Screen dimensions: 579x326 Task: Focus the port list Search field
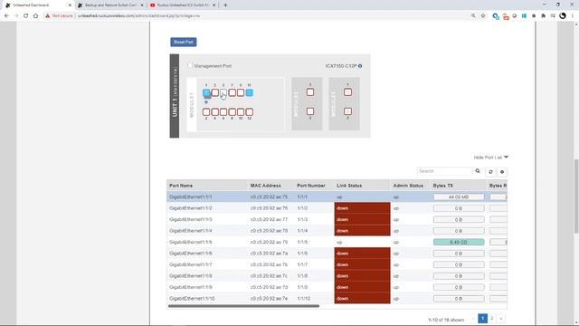pyautogui.click(x=445, y=171)
